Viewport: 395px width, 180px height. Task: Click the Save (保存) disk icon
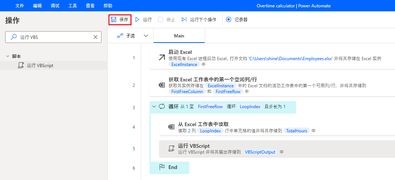point(114,19)
